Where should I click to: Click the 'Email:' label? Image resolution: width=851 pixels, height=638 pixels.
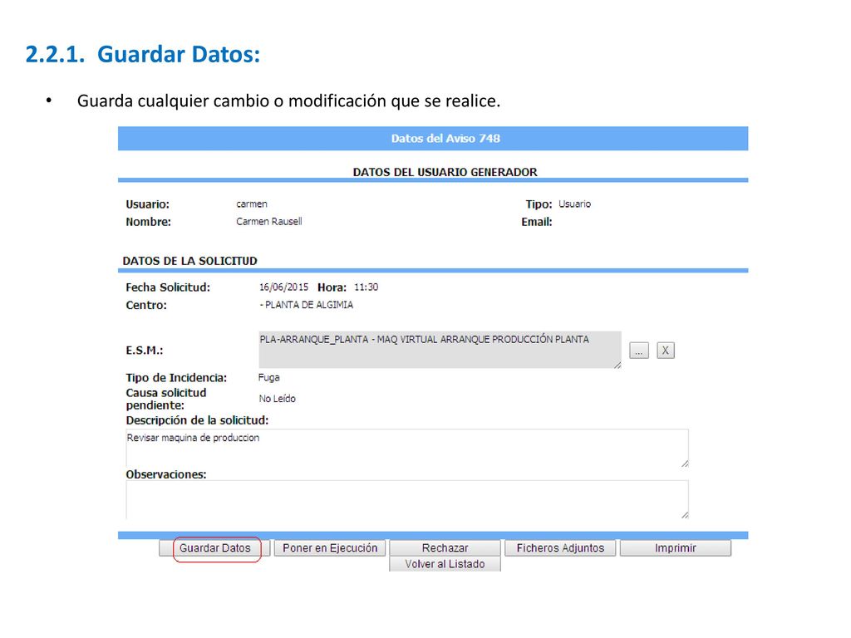pyautogui.click(x=537, y=222)
